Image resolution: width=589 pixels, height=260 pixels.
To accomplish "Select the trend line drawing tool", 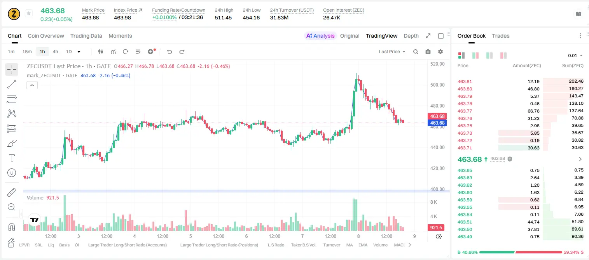I will pos(12,84).
